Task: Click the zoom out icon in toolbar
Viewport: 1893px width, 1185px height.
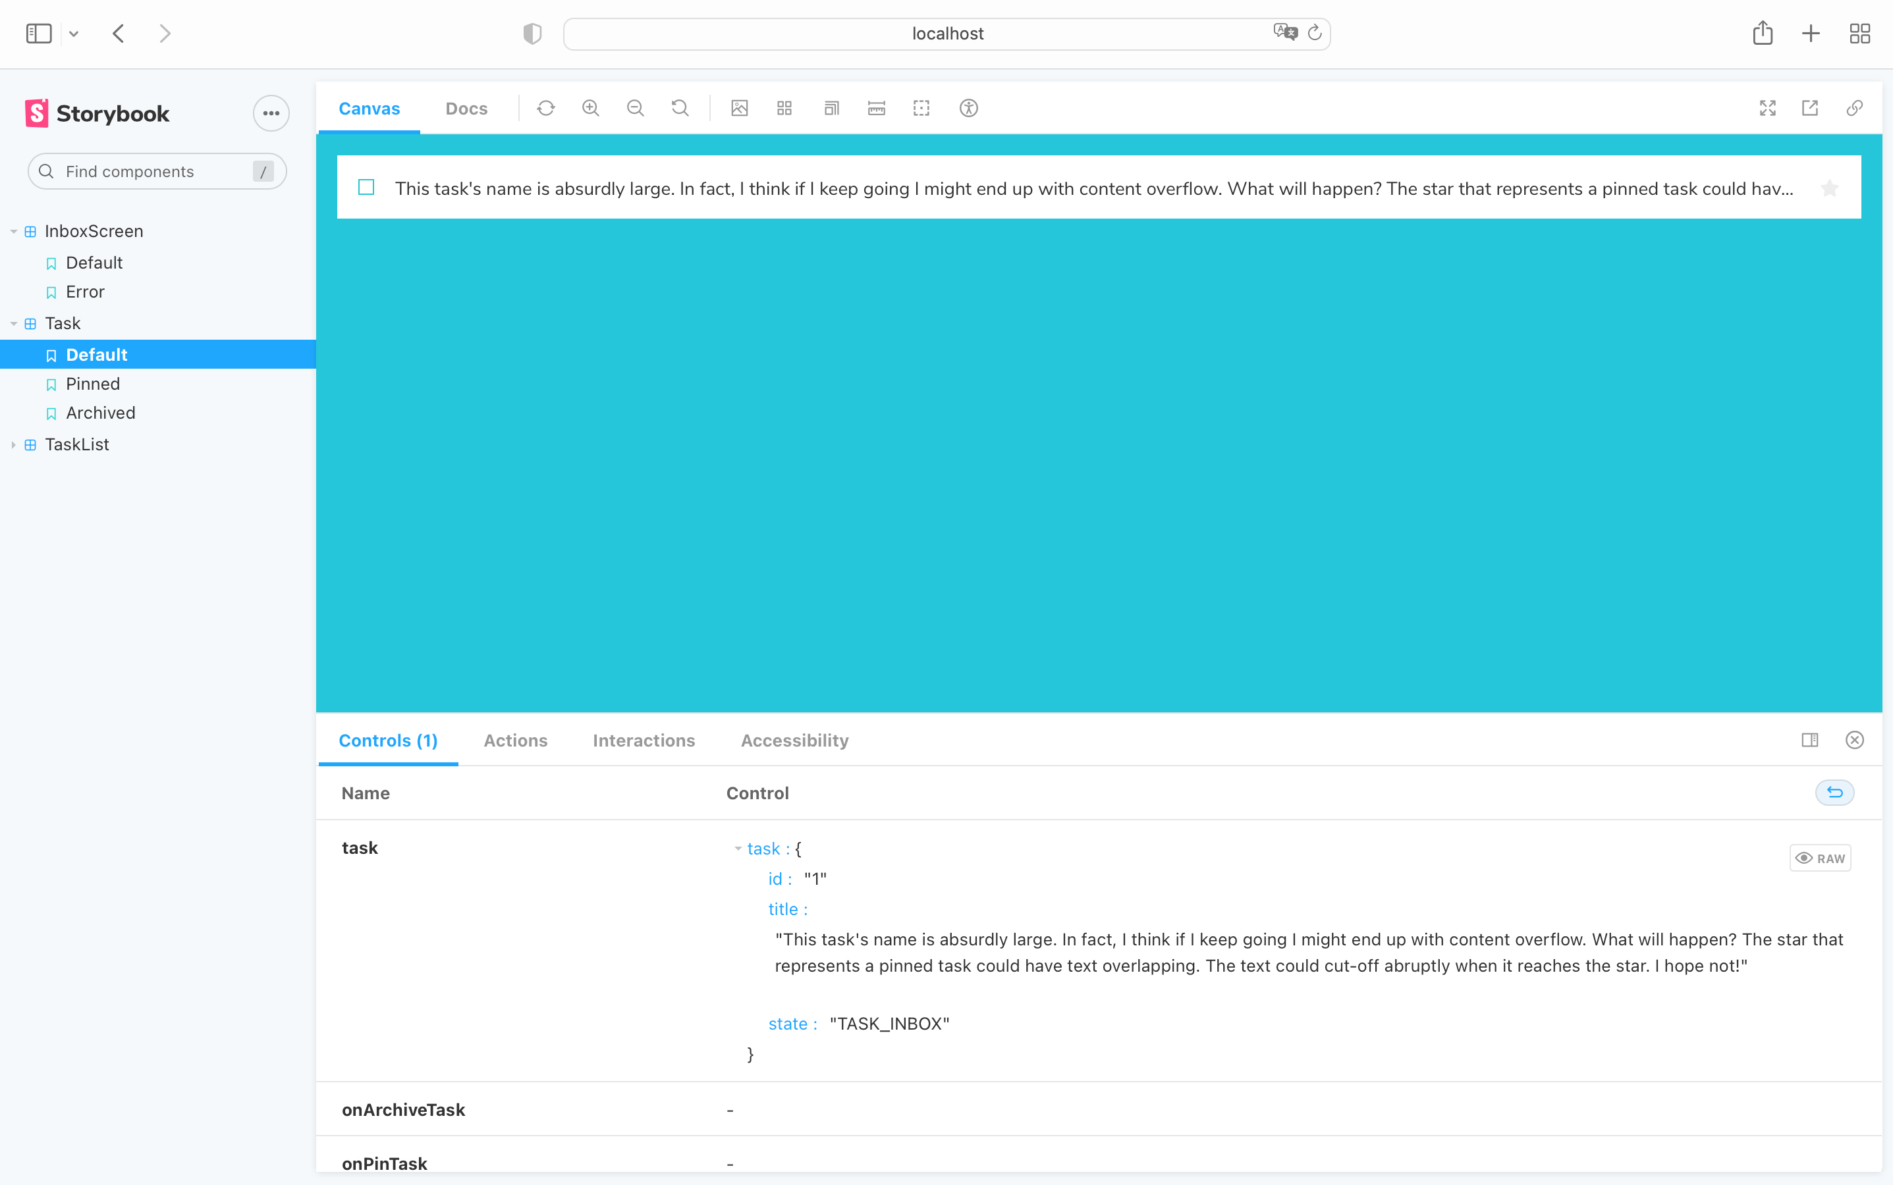Action: pos(635,108)
